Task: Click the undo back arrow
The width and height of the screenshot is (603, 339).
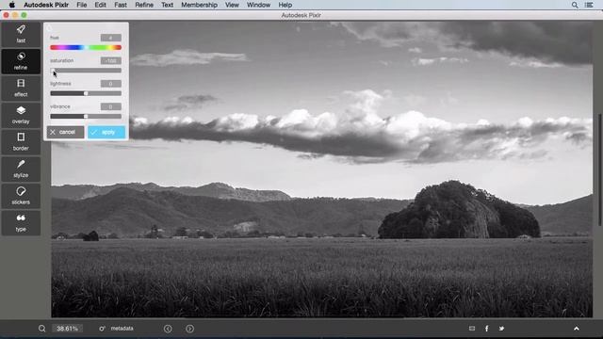Action: [x=168, y=329]
